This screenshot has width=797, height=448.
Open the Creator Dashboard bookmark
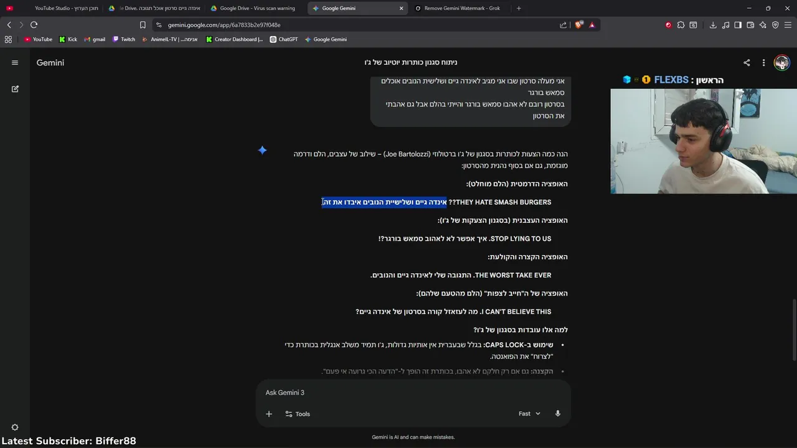tap(235, 39)
